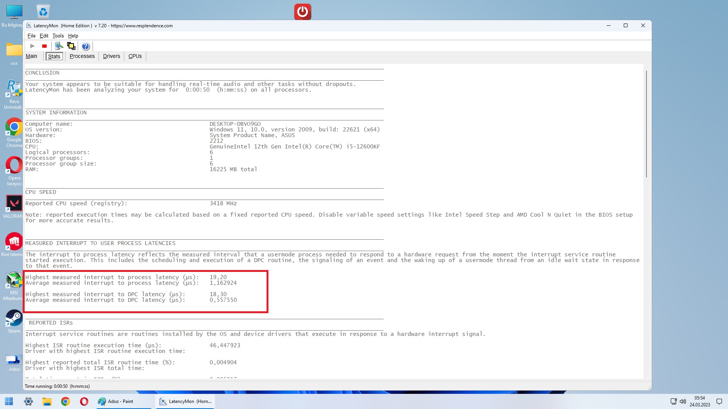The height and width of the screenshot is (409, 728).
Task: Select the CPUs tab
Action: point(135,56)
